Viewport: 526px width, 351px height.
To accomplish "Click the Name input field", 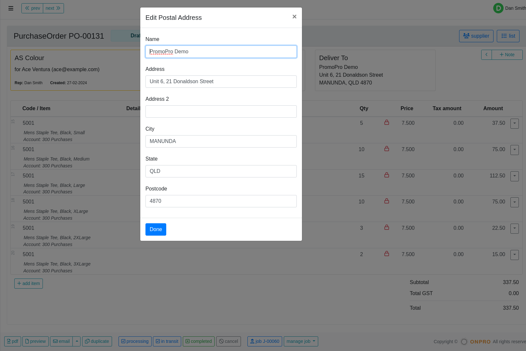I will (221, 52).
